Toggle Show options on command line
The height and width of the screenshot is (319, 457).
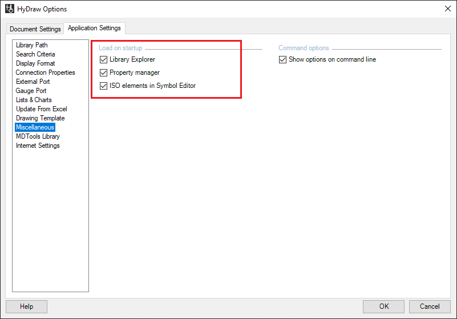pyautogui.click(x=283, y=59)
